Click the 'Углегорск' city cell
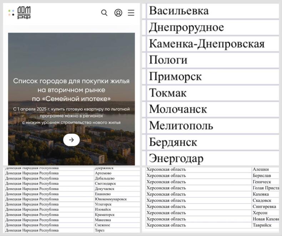The height and width of the screenshot is (236, 282). coord(117,204)
